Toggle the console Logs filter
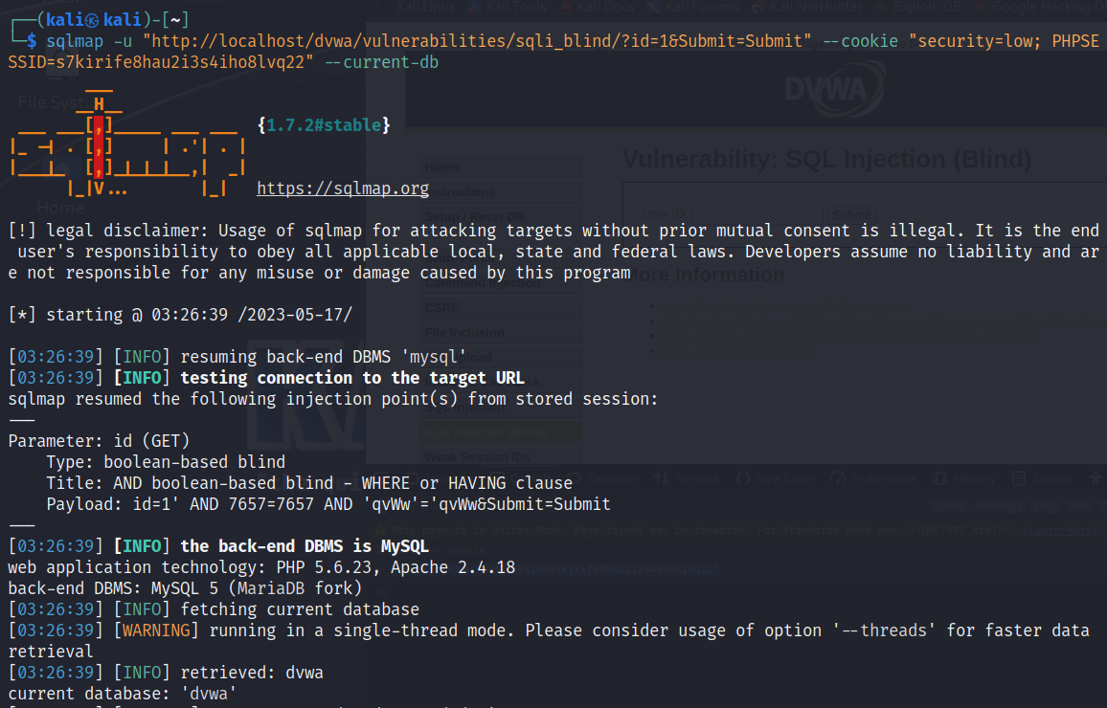Viewport: 1107px width, 708px height. point(1046,506)
